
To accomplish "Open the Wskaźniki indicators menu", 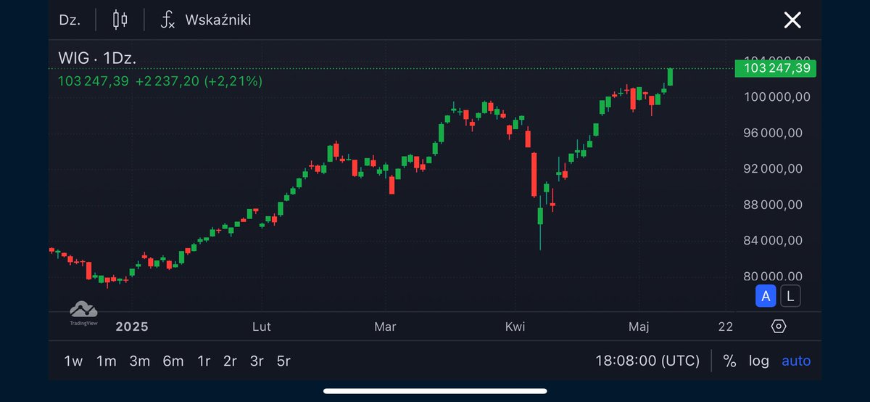I will [x=206, y=20].
